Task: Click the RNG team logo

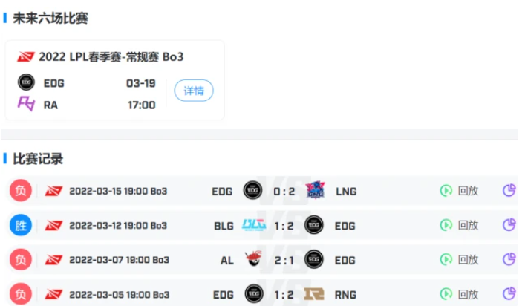Action: click(x=313, y=294)
